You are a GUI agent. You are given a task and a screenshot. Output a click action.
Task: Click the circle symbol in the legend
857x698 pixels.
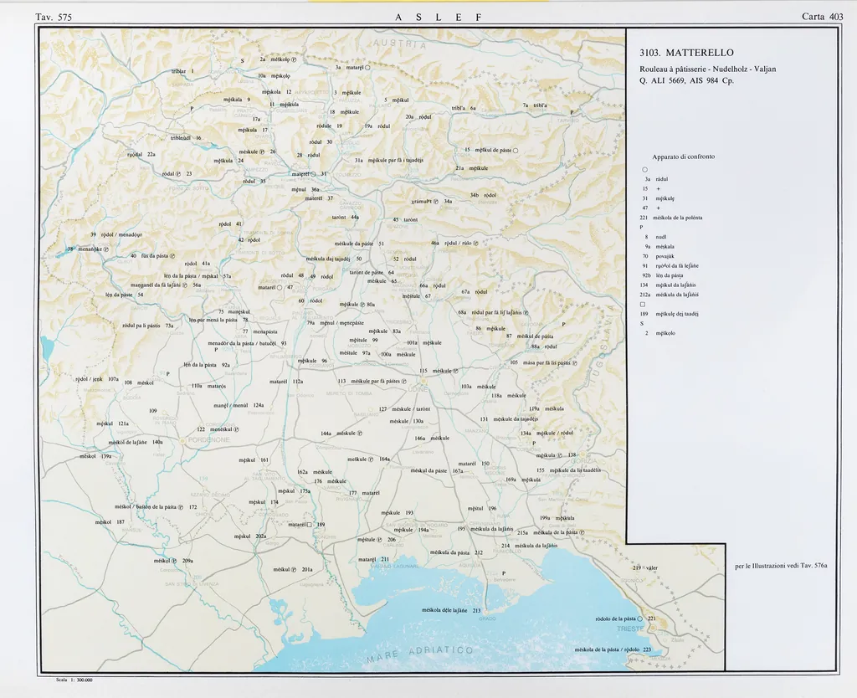[x=644, y=169]
